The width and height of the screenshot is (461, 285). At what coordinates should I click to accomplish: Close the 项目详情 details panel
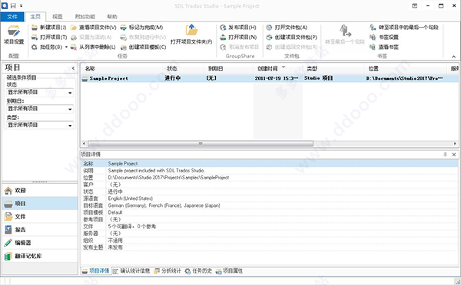pos(454,154)
